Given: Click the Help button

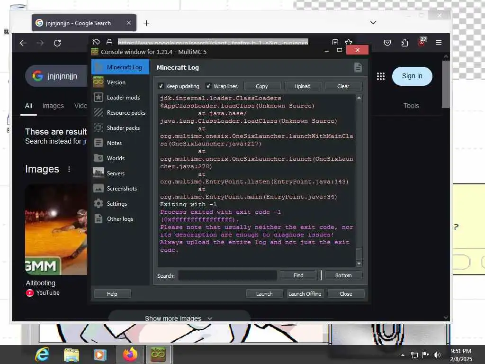Looking at the screenshot, I should click(112, 294).
